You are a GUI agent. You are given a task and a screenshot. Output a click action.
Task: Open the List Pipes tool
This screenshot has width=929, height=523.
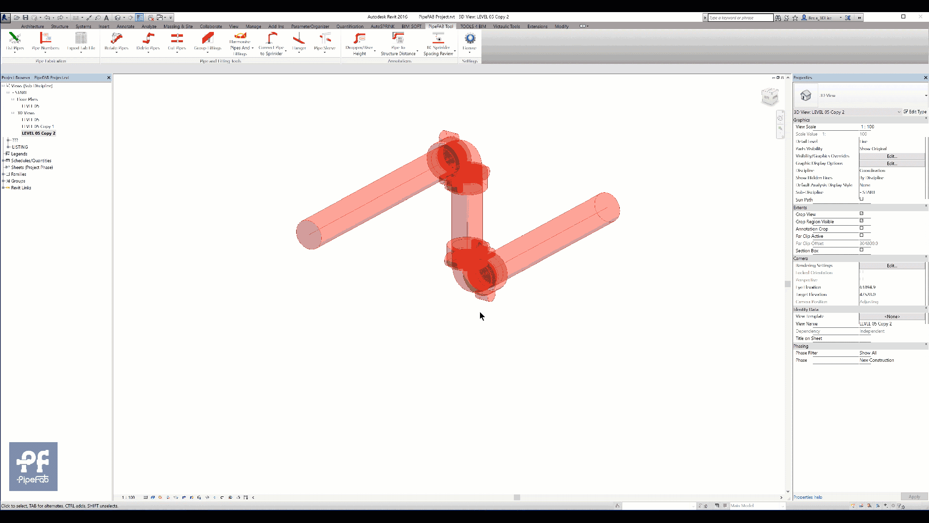point(15,42)
